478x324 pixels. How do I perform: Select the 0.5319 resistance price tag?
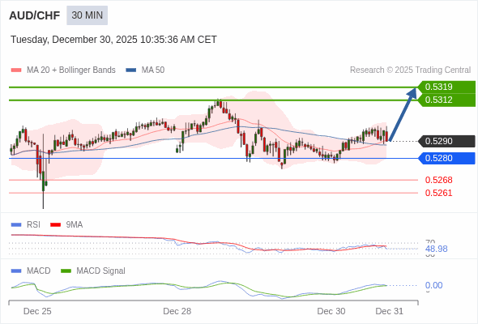[x=446, y=87]
